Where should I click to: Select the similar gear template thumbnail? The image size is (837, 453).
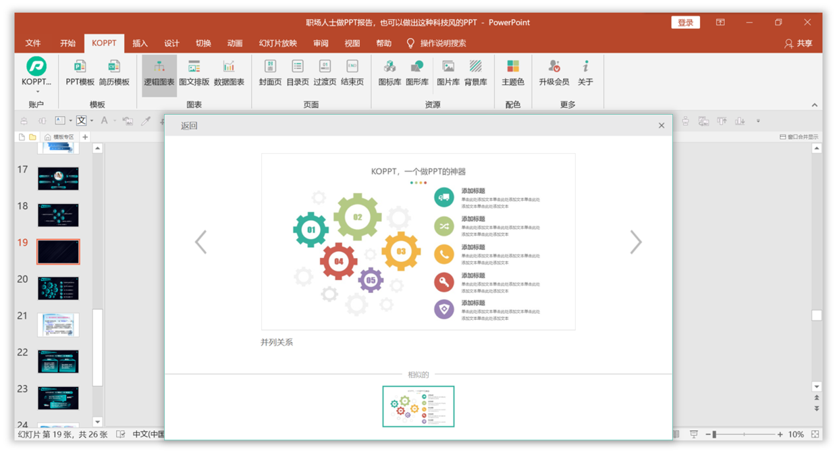pyautogui.click(x=418, y=406)
